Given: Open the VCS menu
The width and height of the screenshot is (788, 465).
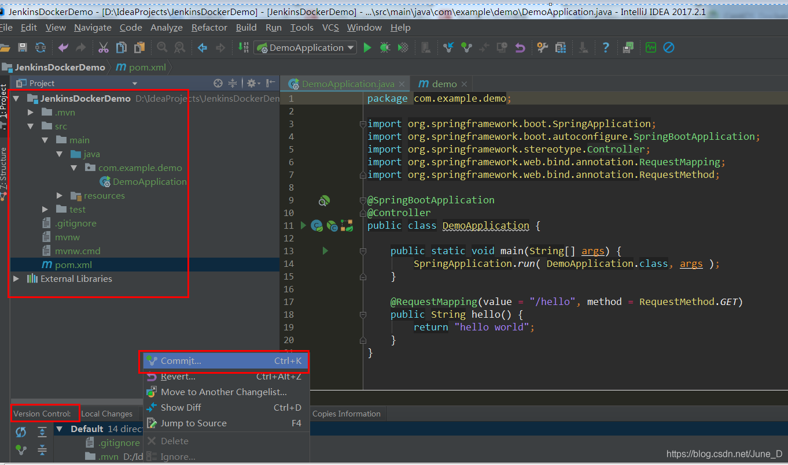Looking at the screenshot, I should pyautogui.click(x=330, y=28).
